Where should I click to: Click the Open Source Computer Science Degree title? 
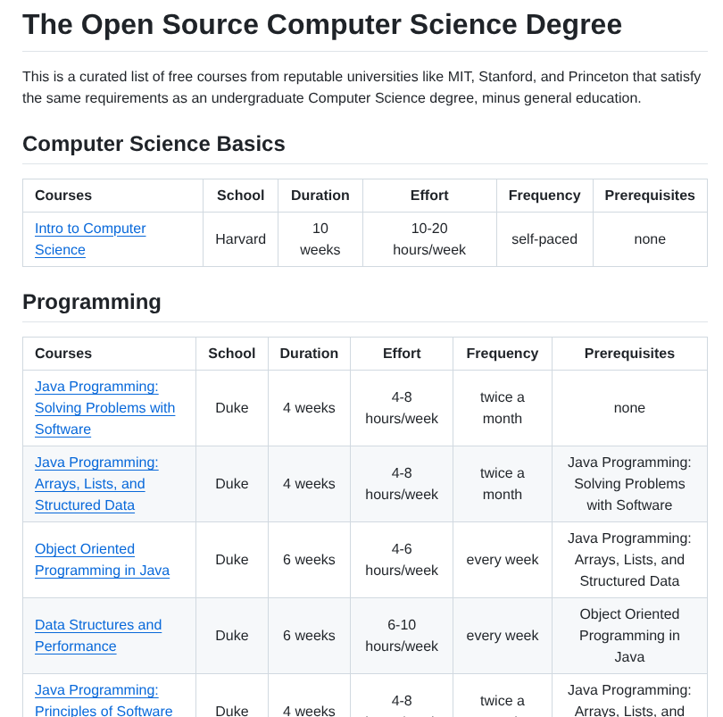[x=322, y=24]
